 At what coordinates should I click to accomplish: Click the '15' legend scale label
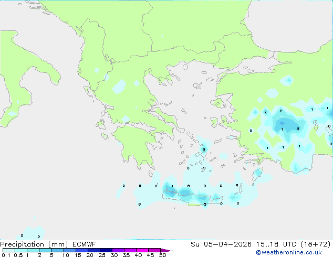click(78, 255)
